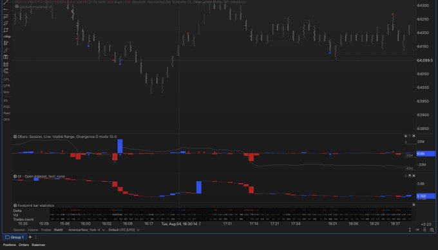This screenshot has width=438, height=250.
Task: Click the 3.76B Open Interest value label
Action: pos(426,196)
